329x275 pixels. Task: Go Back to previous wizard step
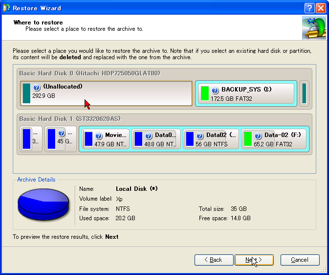coord(214,260)
